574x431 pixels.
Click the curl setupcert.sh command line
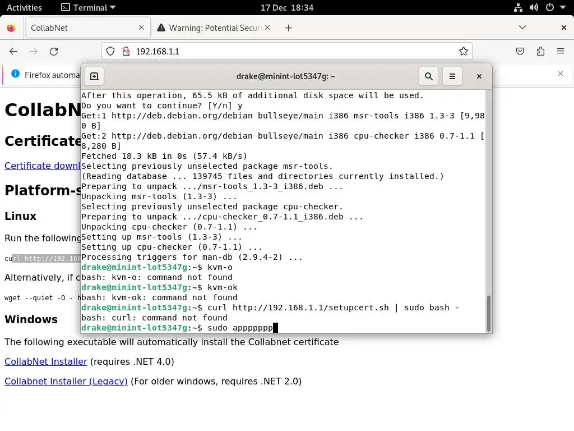(x=270, y=308)
